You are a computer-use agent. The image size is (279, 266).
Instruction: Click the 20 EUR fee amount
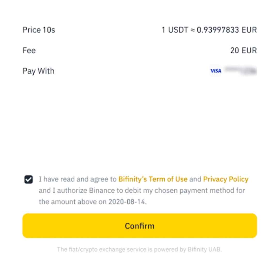tap(243, 50)
